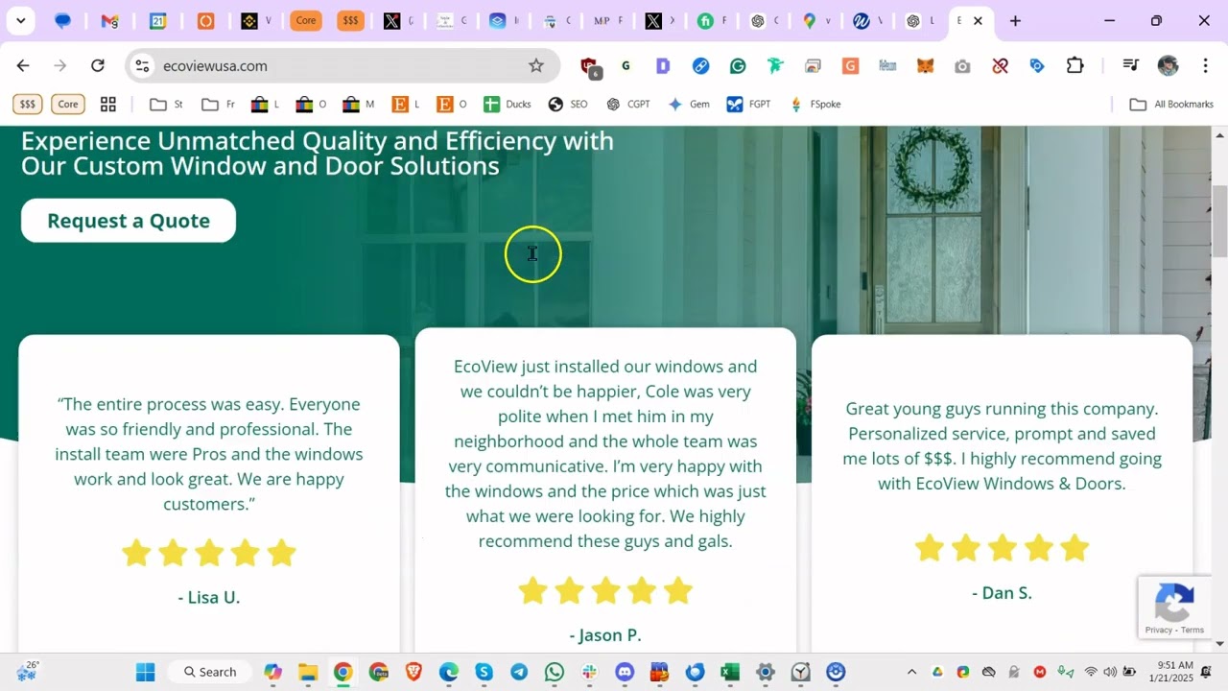Open the SEO bookmark

[x=568, y=104]
